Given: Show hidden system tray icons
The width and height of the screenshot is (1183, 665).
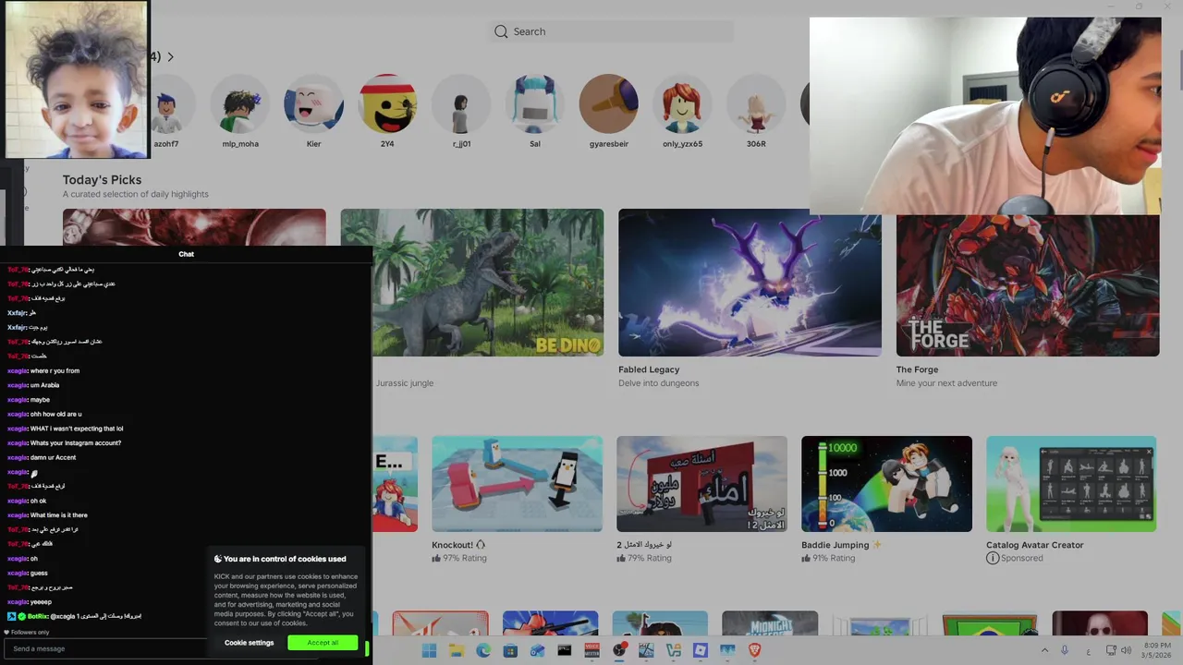Looking at the screenshot, I should pyautogui.click(x=1044, y=650).
